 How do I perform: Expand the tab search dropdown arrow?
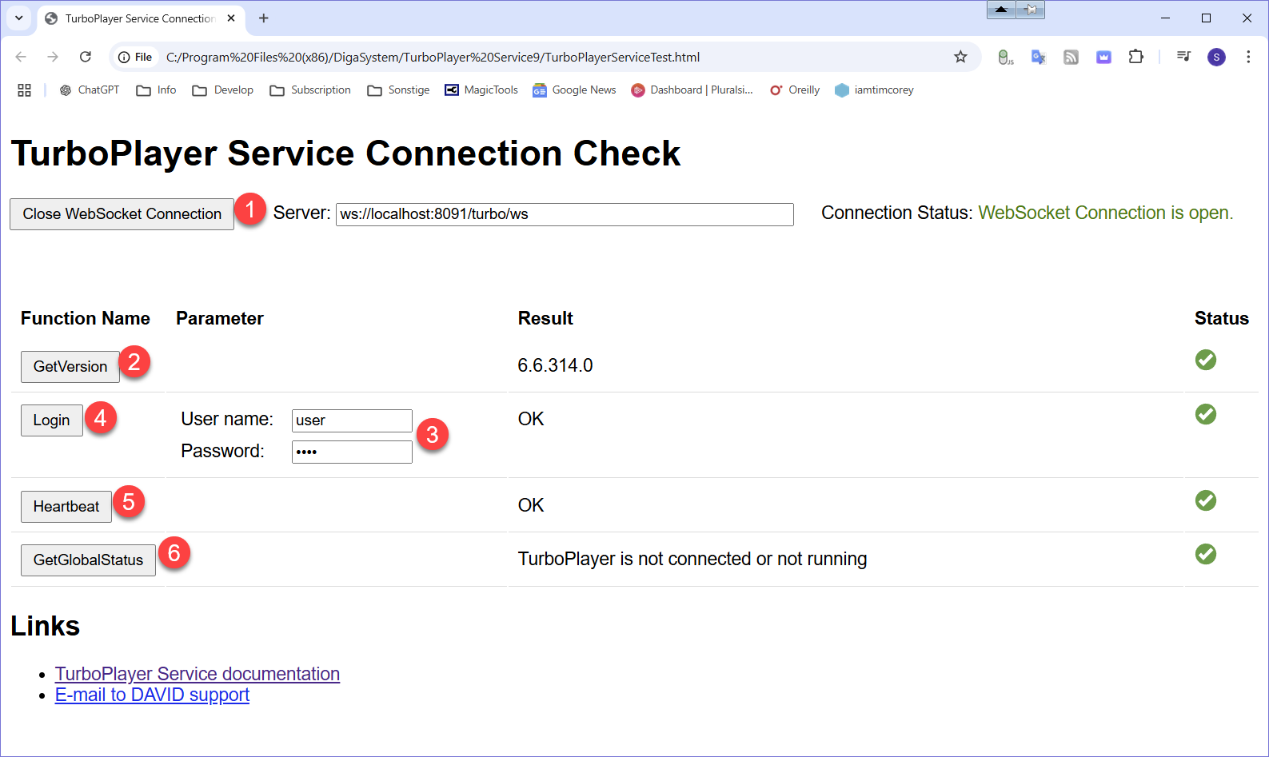[x=18, y=18]
